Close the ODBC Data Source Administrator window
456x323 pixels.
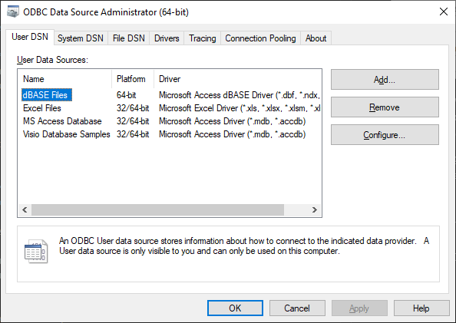[444, 12]
